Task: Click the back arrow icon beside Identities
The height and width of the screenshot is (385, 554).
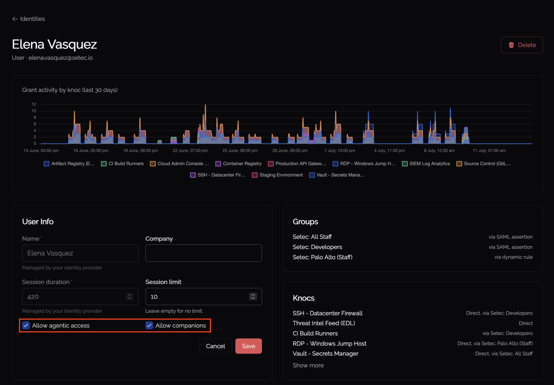Action: point(15,19)
